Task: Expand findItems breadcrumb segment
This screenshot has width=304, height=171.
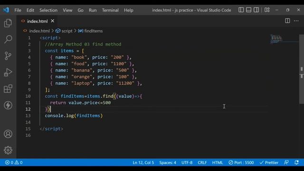Action: pos(94,31)
